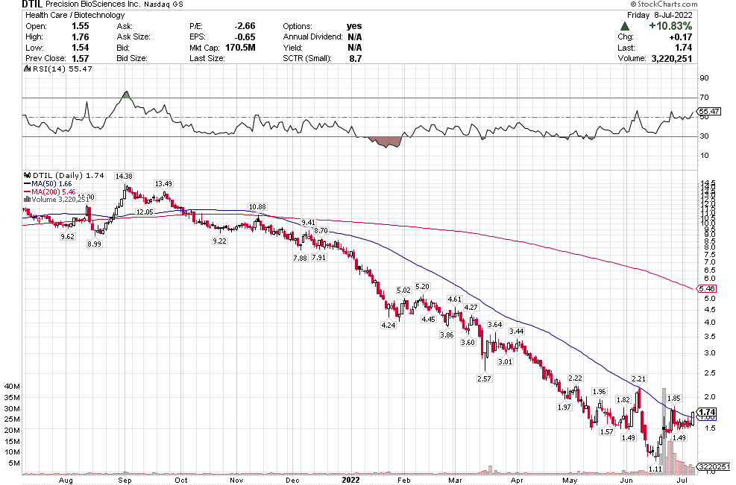Image resolution: width=736 pixels, height=485 pixels.
Task: Click the volume bars icon in legend
Action: click(x=26, y=199)
